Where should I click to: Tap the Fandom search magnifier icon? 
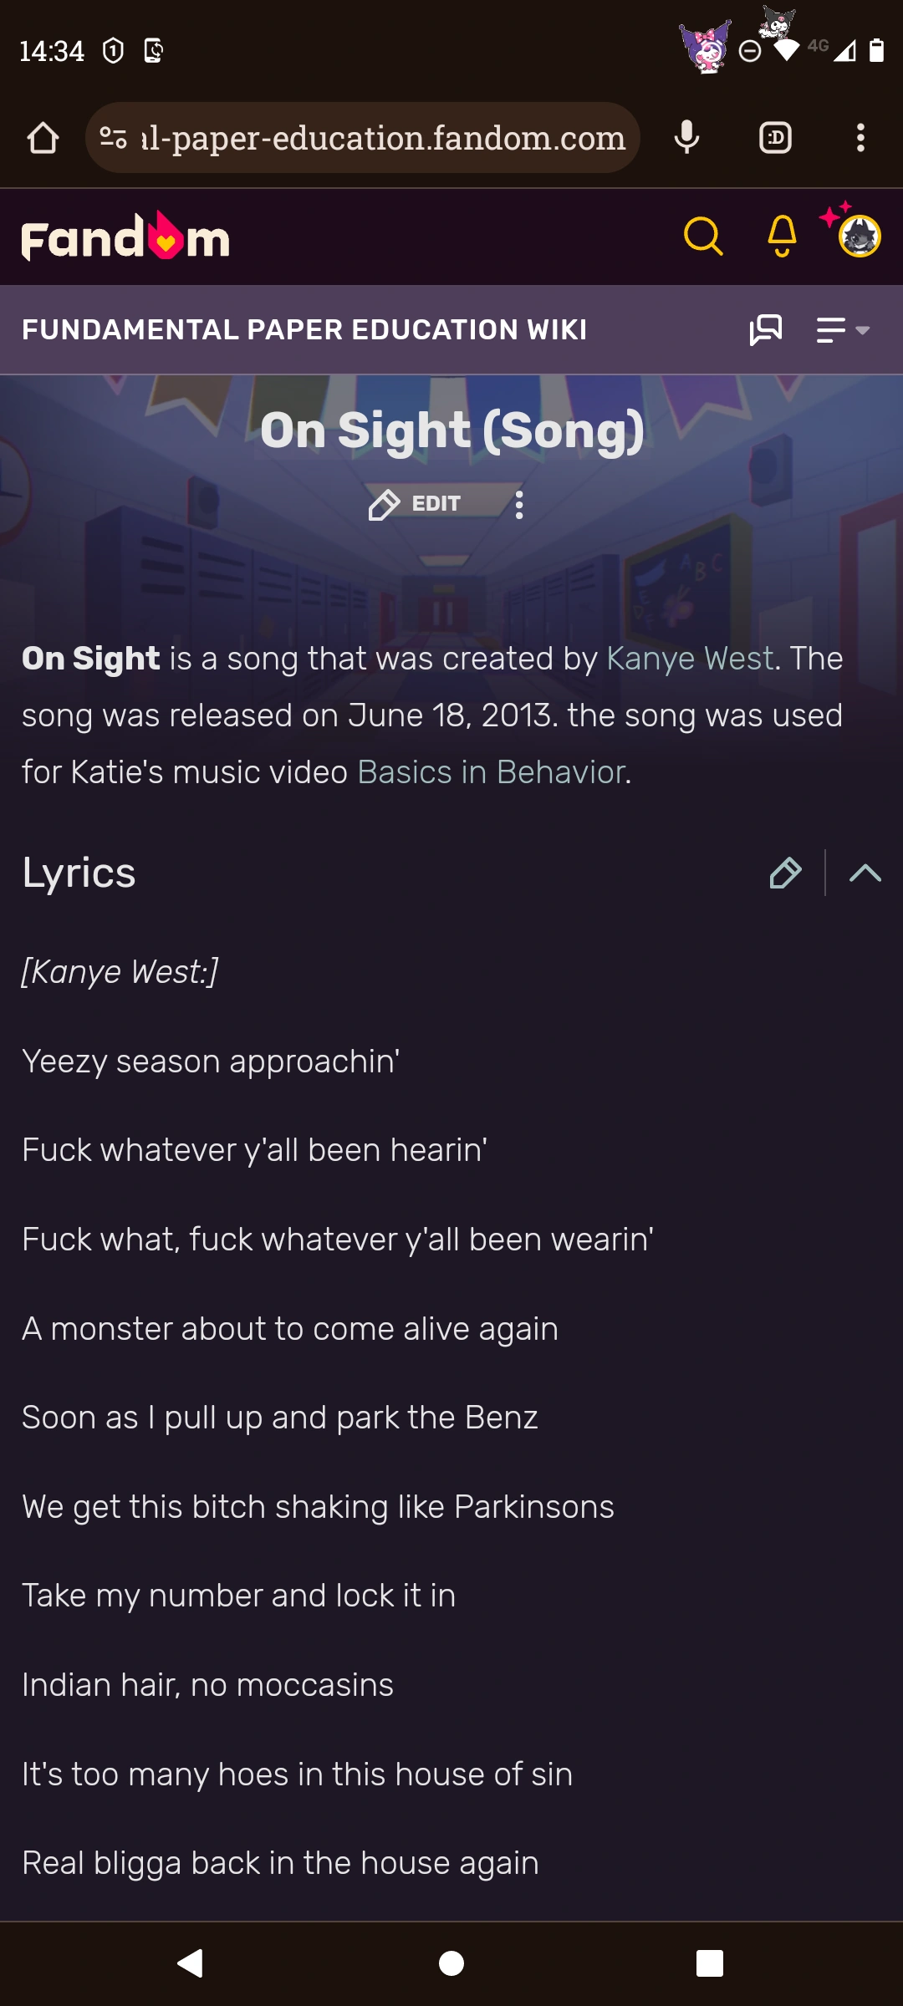pyautogui.click(x=702, y=237)
